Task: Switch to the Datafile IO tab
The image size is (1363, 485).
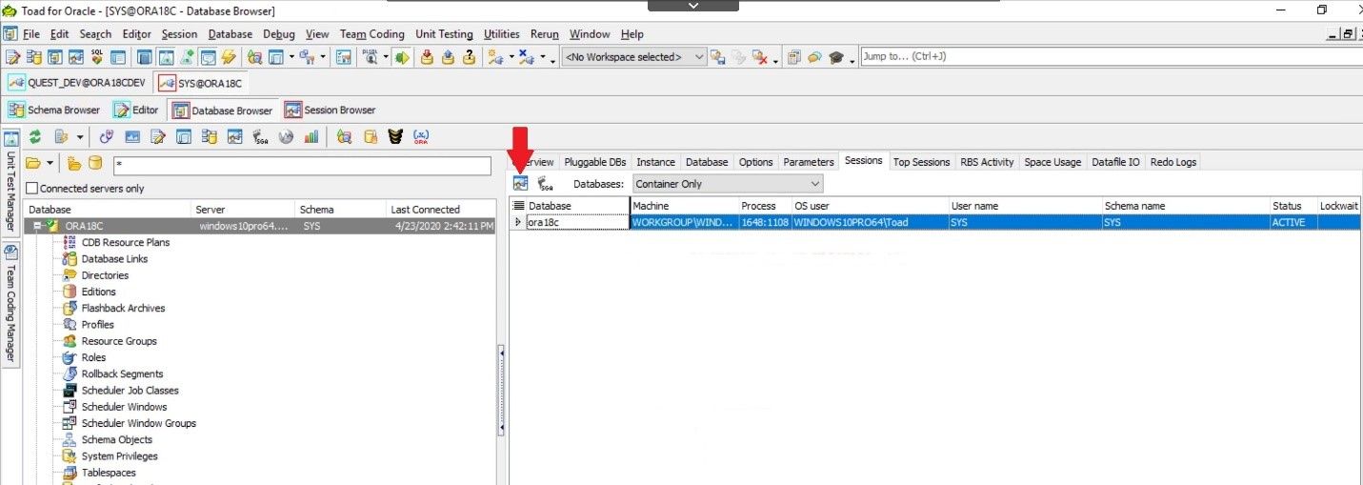Action: (1115, 162)
